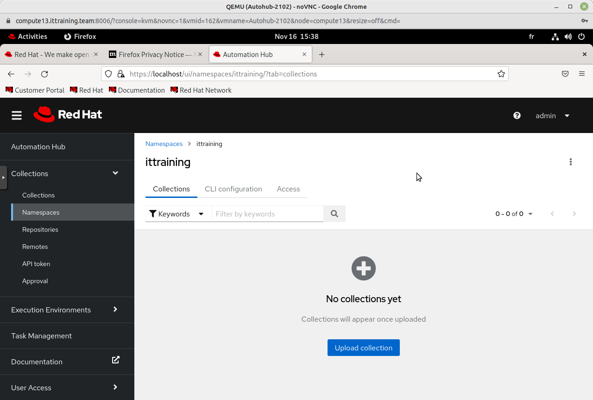Bookmark this page with star icon
This screenshot has height=400, width=593.
click(501, 74)
